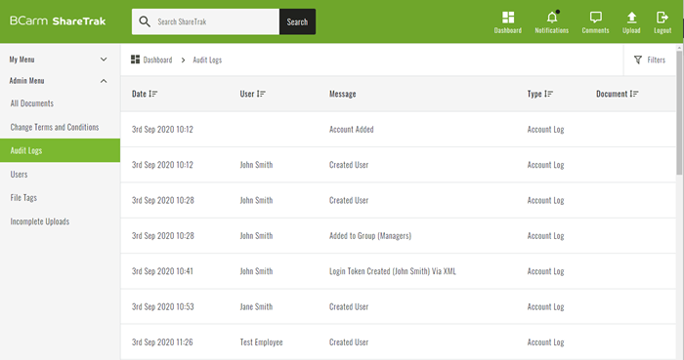The width and height of the screenshot is (684, 360).
Task: Click Account Log in the Account Added row
Action: click(545, 130)
